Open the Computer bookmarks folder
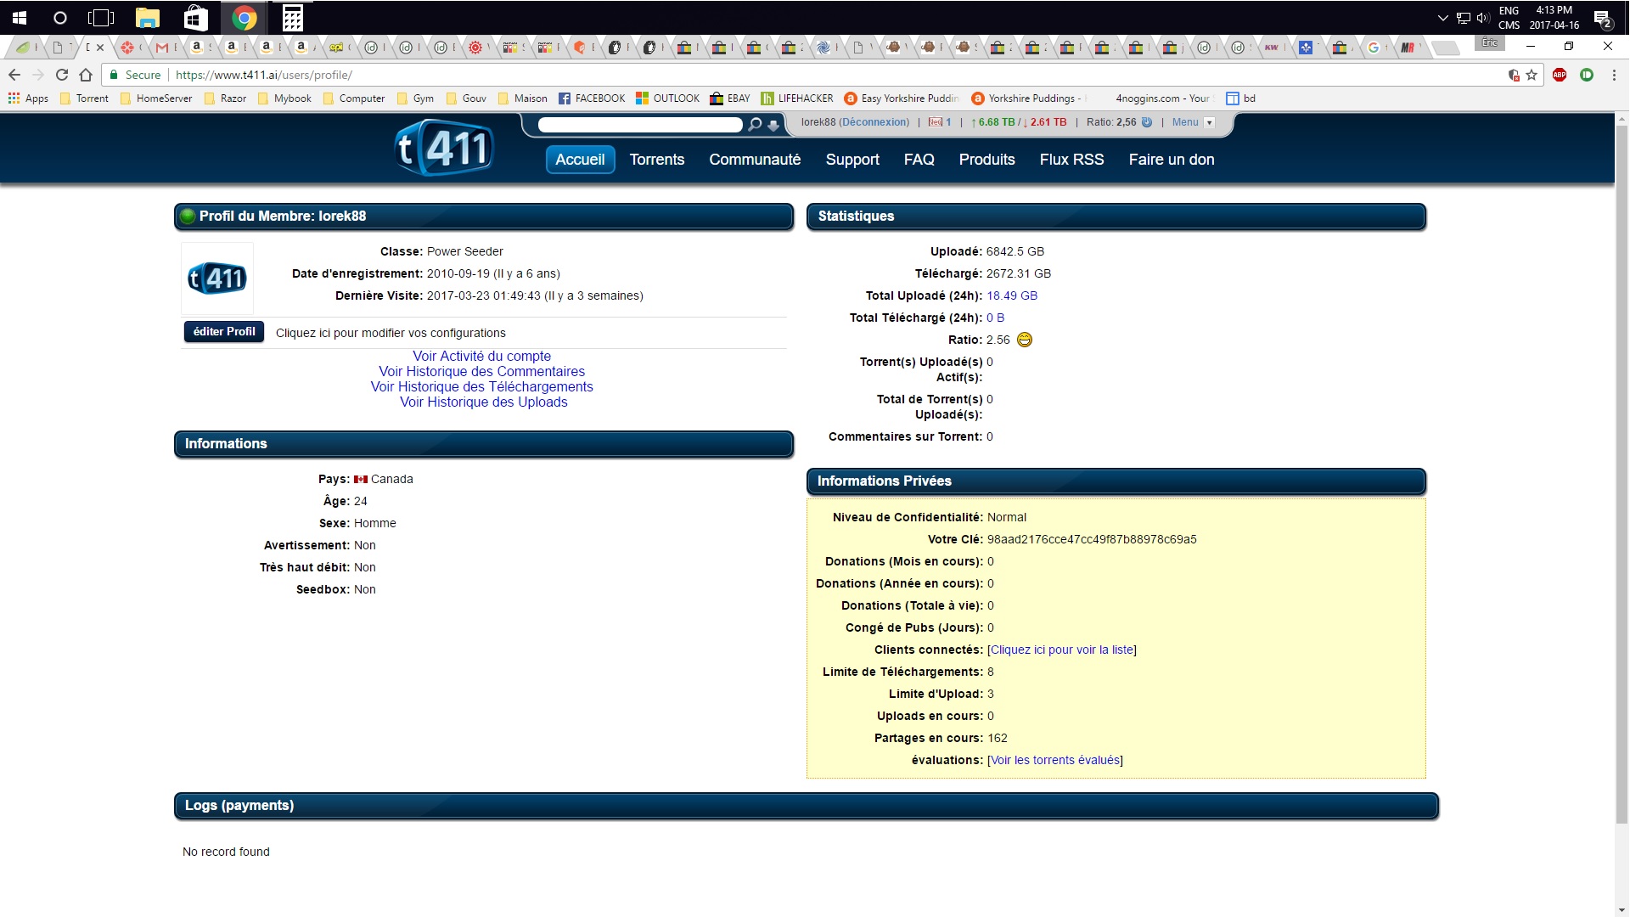Viewport: 1630px width, 917px height. point(354,98)
